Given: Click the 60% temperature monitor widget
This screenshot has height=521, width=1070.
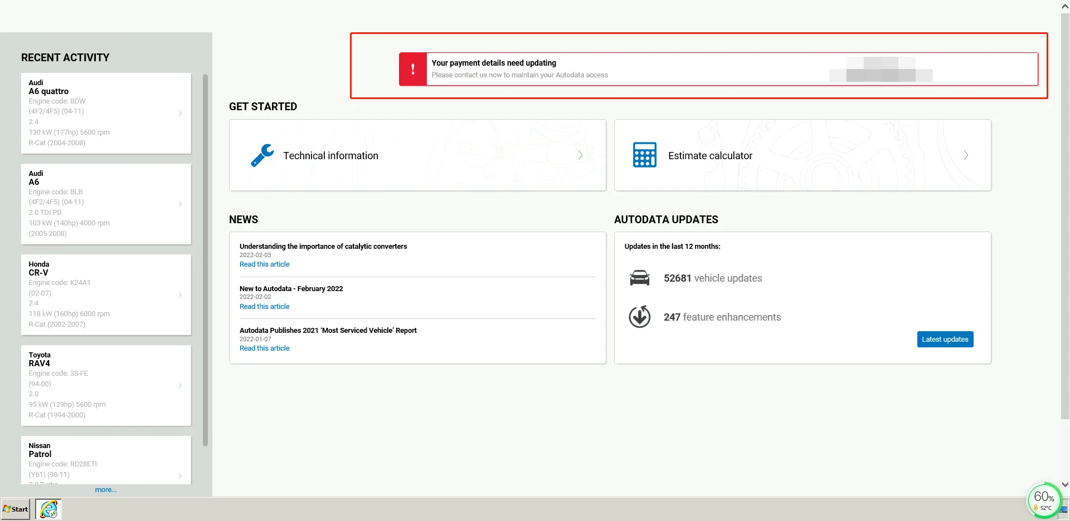Looking at the screenshot, I should coord(1044,500).
